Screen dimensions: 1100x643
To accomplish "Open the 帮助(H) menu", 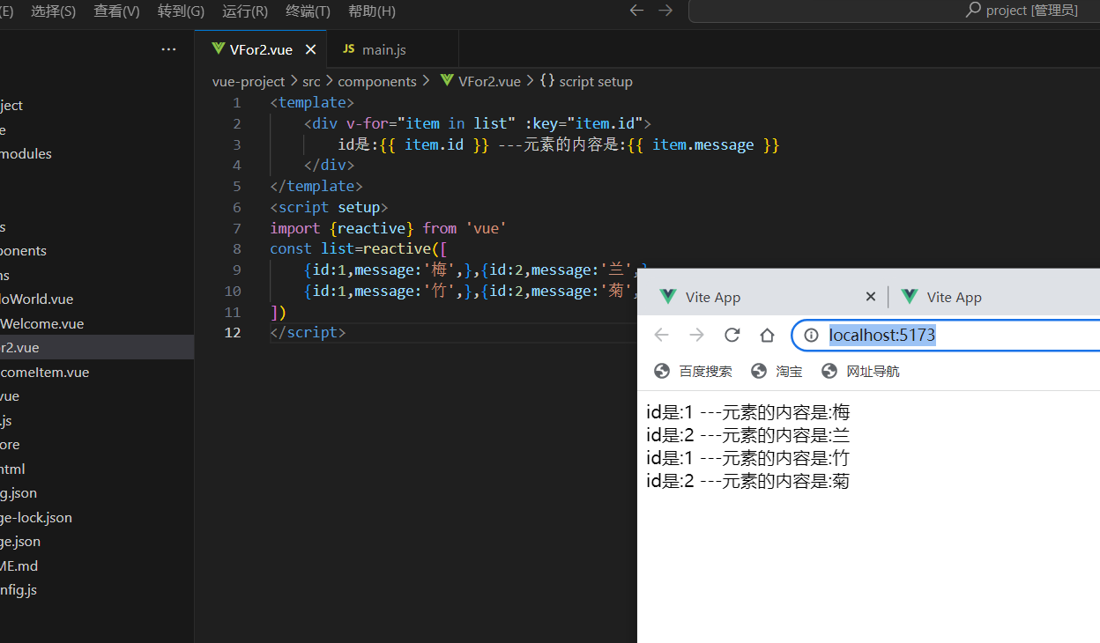I will [372, 11].
